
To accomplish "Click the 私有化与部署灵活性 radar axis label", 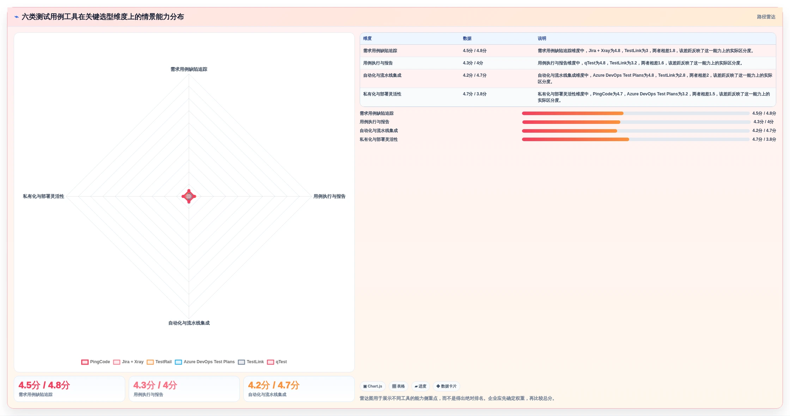I will 43,196.
